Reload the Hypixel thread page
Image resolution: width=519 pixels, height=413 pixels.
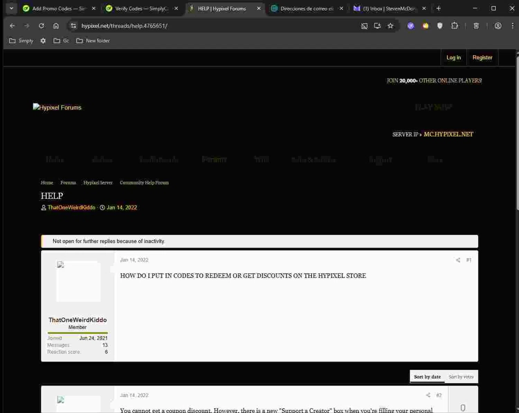(x=42, y=26)
